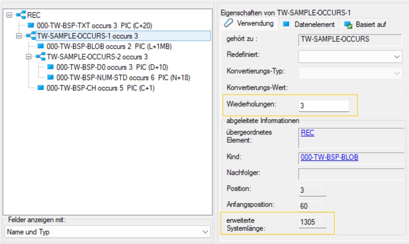Click the 000-TW-BSP-CH field icon
This screenshot has height=244, width=409.
coord(41,88)
